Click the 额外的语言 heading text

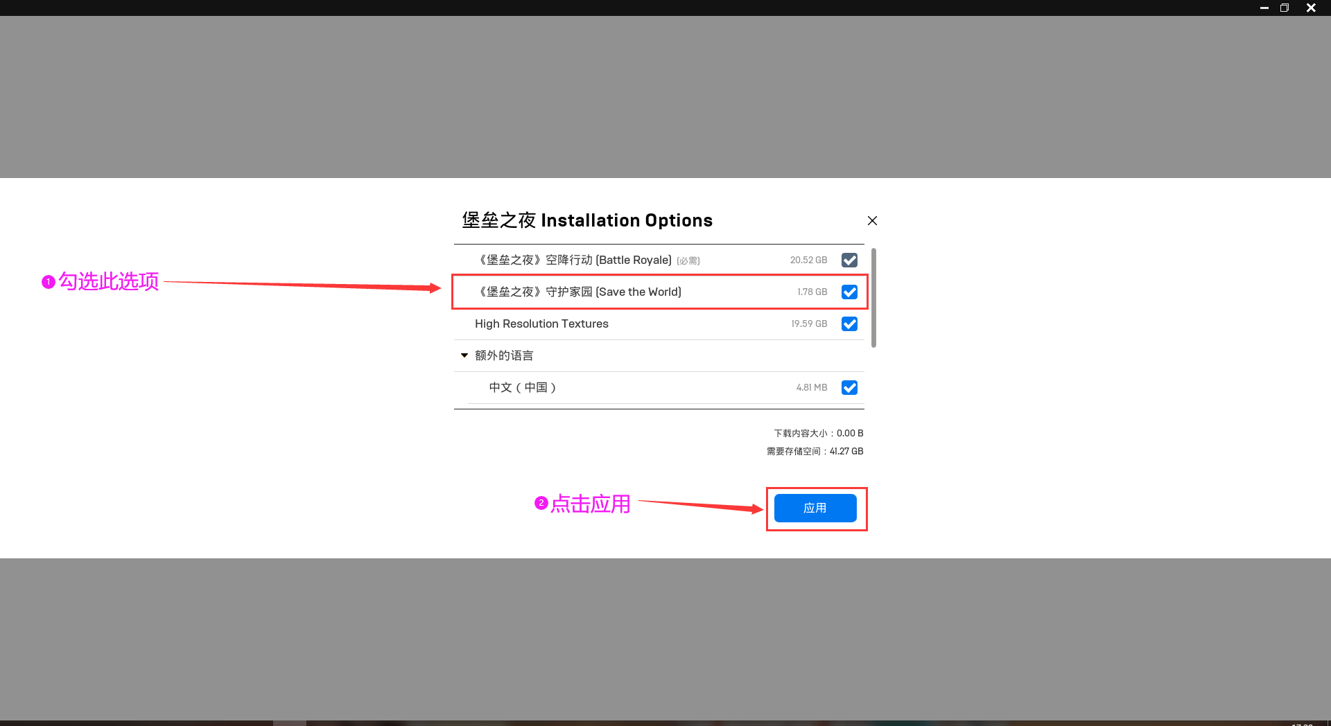point(504,355)
